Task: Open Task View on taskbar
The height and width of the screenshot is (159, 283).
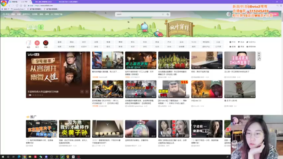Action: point(13,157)
